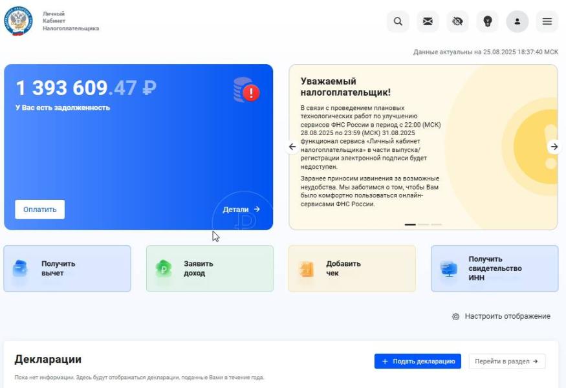Open Детали debt details link
Image resolution: width=566 pixels, height=388 pixels.
tap(241, 210)
